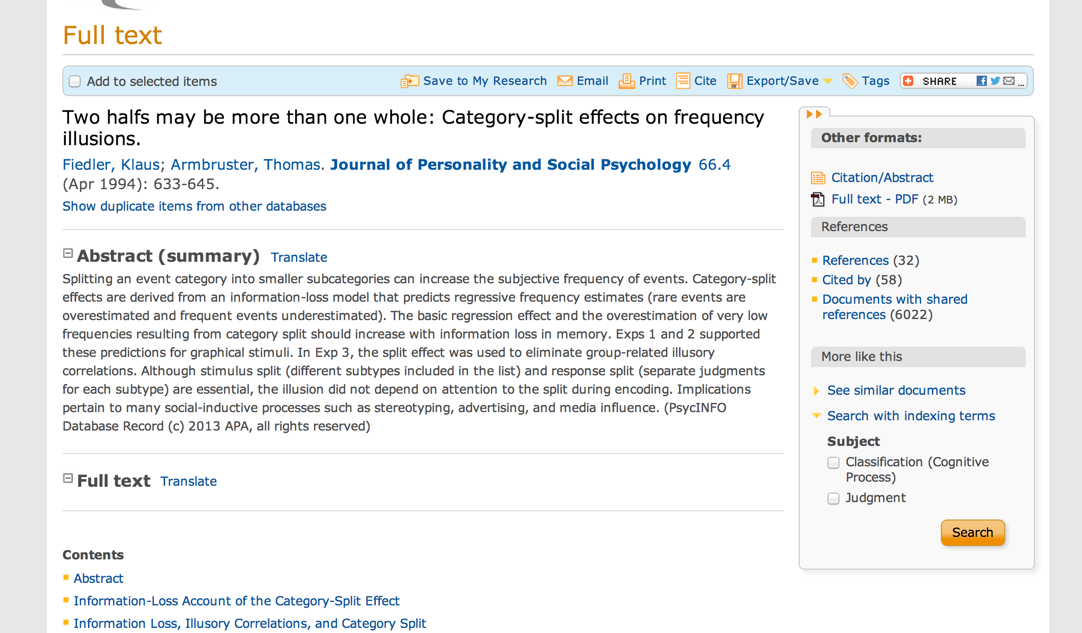
Task: Share via the Twitter bird icon
Action: [995, 81]
